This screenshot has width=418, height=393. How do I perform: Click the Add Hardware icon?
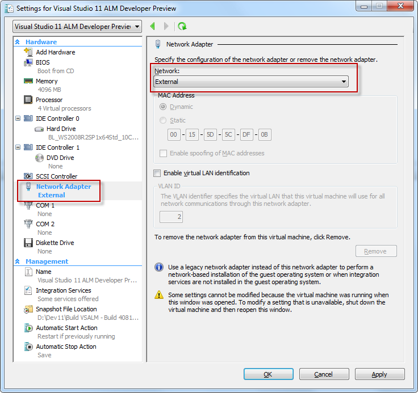click(x=28, y=52)
